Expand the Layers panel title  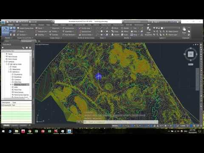[x=162, y=38]
